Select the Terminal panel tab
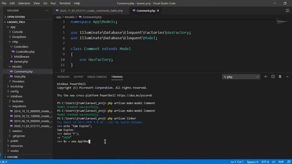 117,77
